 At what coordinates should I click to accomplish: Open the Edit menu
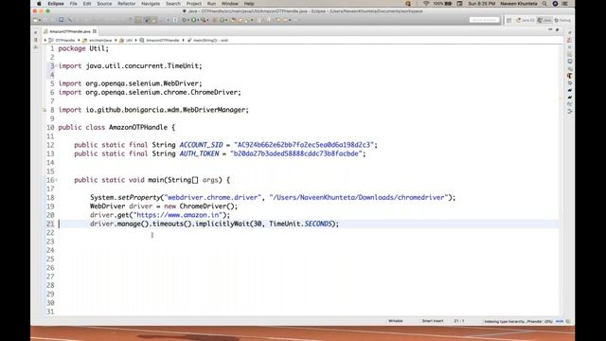[87, 4]
